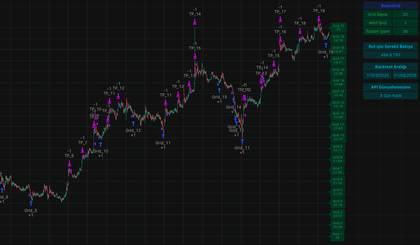Click the blue Grid_10 buy arrow
The width and height of the screenshot is (420, 245).
[100, 144]
